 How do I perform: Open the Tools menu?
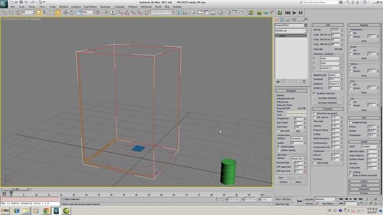pos(22,7)
